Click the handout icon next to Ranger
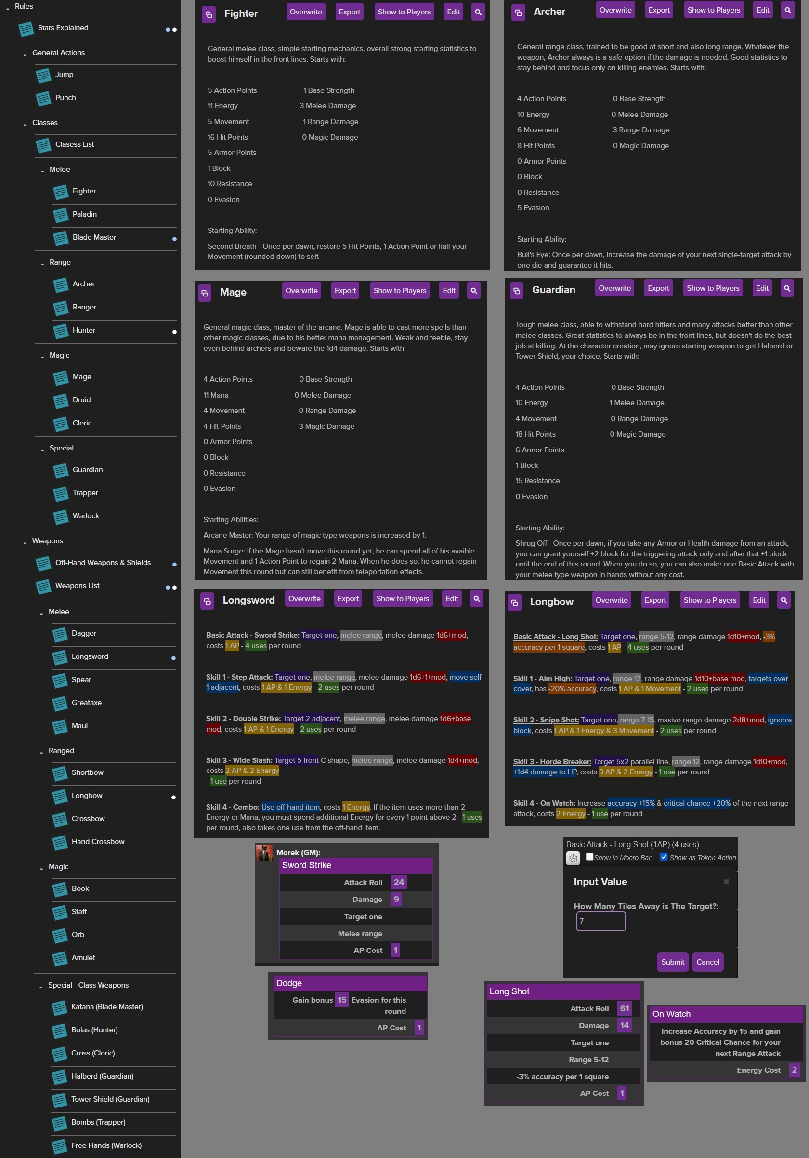Image resolution: width=809 pixels, height=1158 pixels. point(61,308)
